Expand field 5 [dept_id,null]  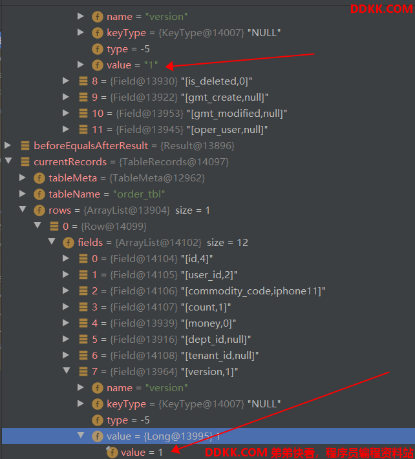(66, 339)
